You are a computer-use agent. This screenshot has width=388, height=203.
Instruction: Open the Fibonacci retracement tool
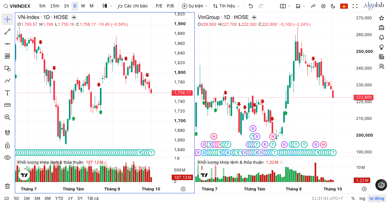[7, 56]
